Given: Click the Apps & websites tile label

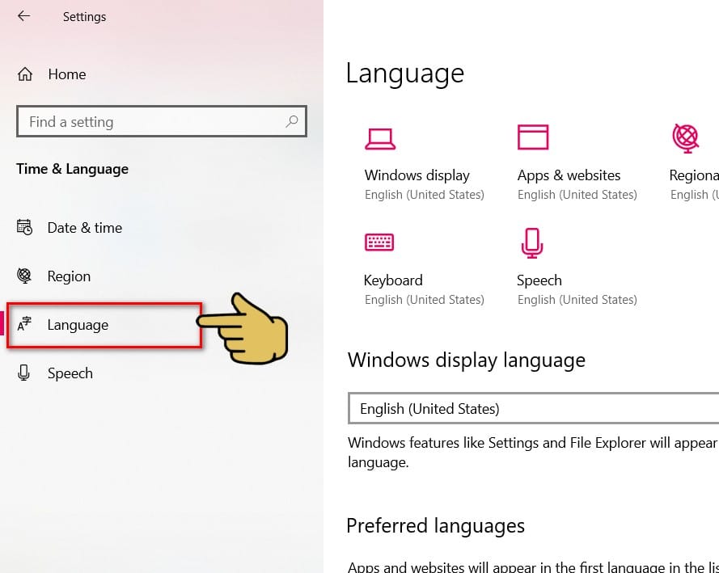Looking at the screenshot, I should click(x=569, y=175).
